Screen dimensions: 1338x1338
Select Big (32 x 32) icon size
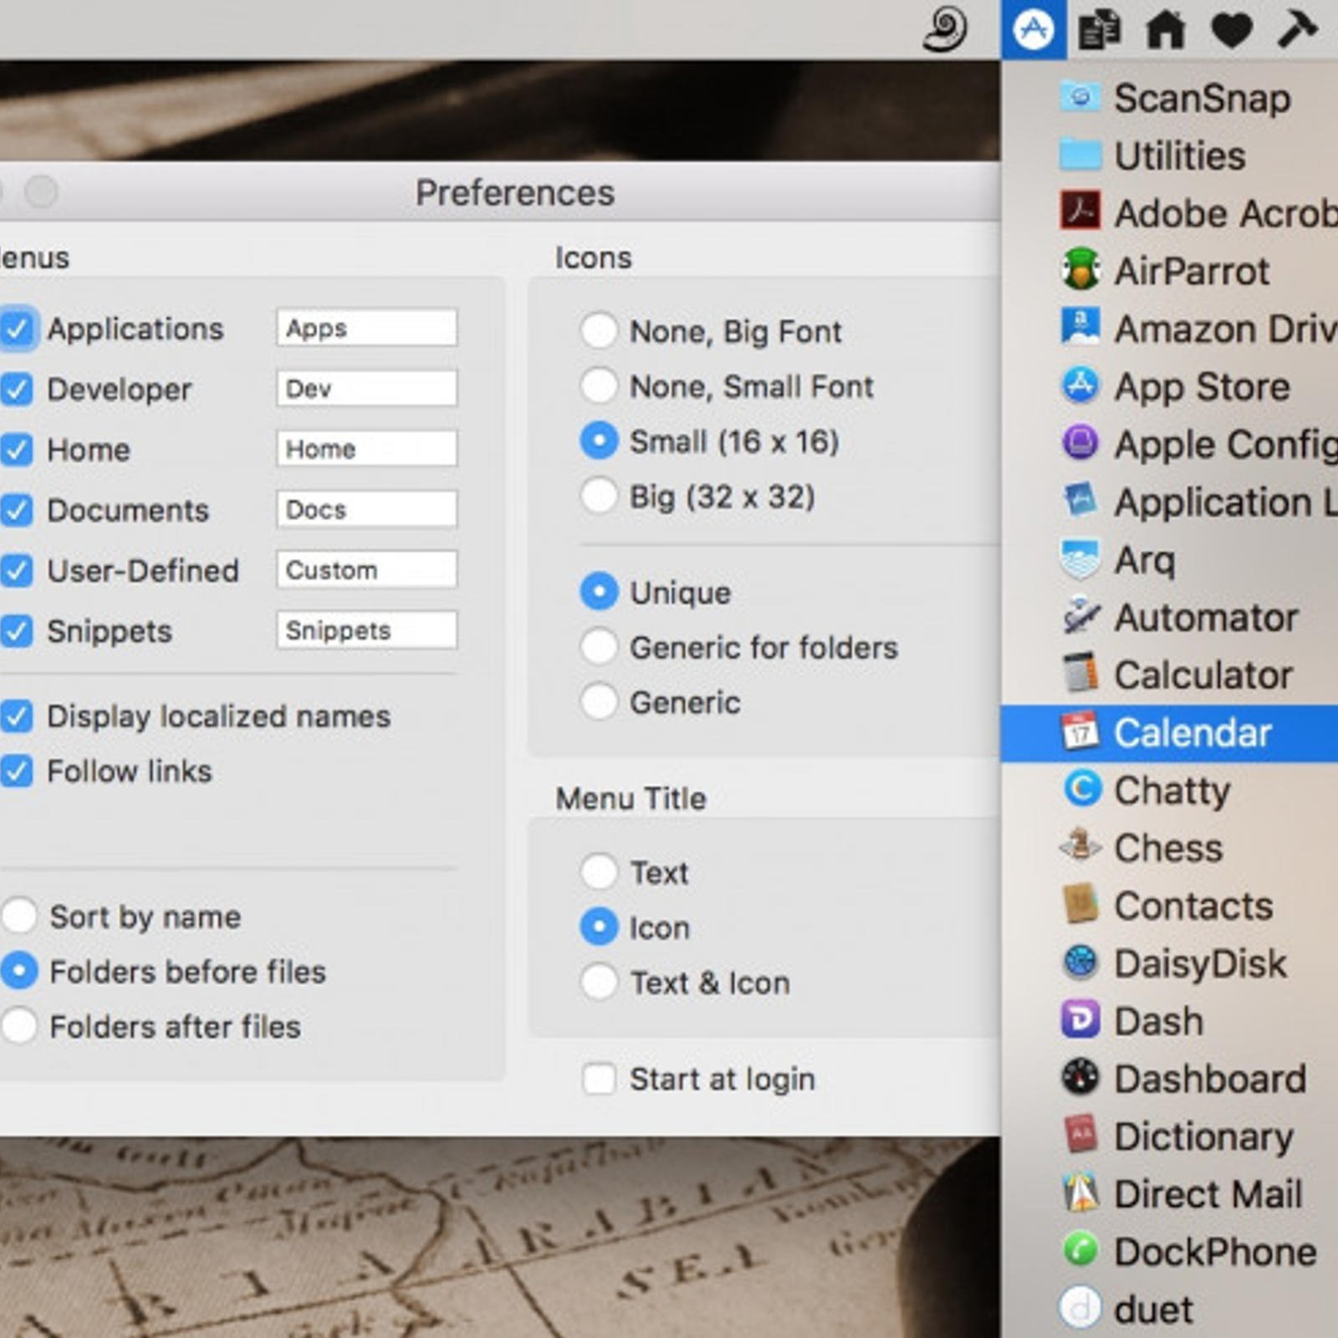point(600,496)
